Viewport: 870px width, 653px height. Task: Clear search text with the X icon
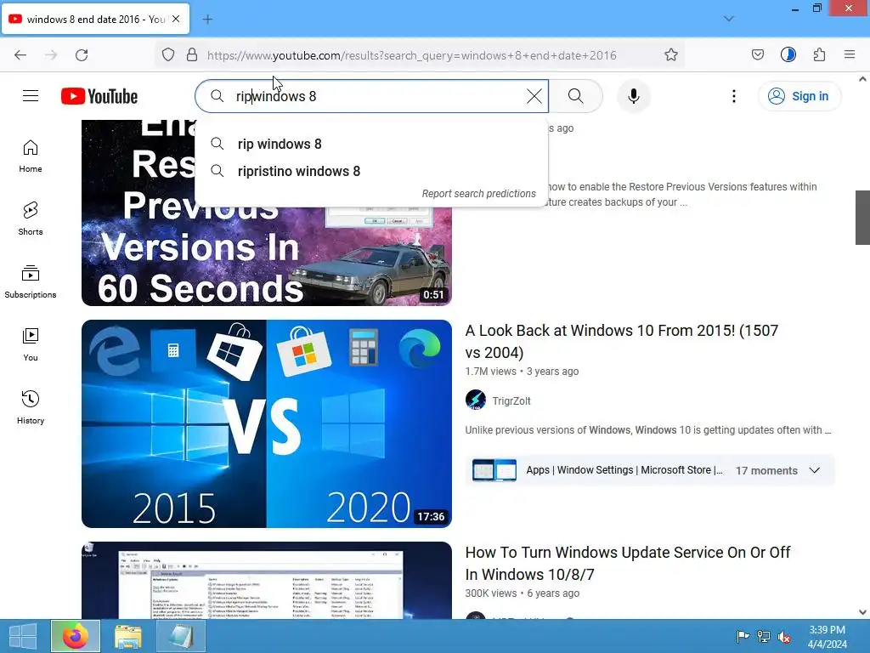coord(534,96)
